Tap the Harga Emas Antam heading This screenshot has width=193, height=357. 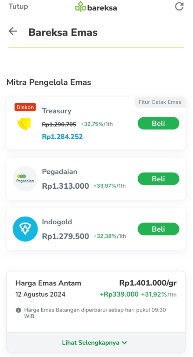point(48,283)
